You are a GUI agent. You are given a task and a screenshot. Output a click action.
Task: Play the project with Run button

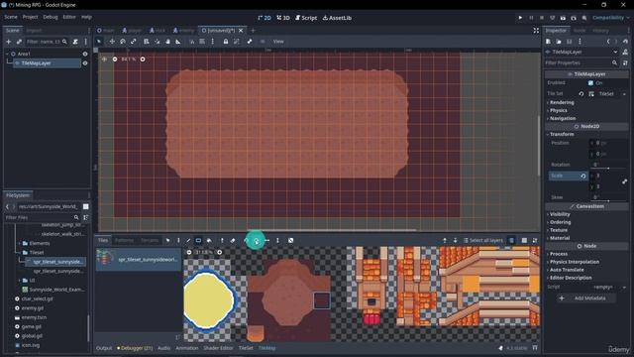click(x=520, y=18)
